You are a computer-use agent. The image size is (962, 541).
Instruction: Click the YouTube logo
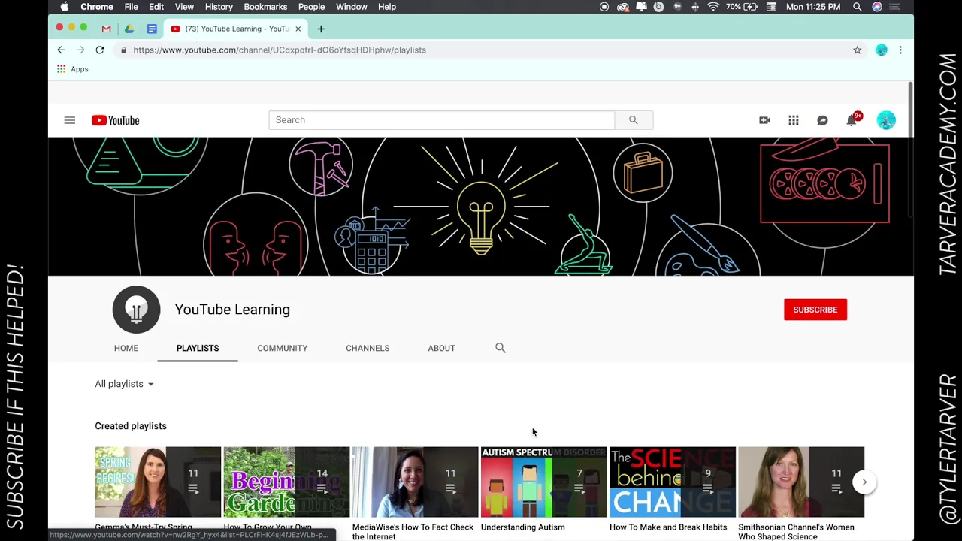(x=115, y=120)
